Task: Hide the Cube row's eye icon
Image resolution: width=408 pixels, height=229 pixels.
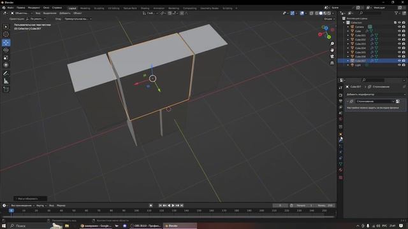Action: point(399,31)
